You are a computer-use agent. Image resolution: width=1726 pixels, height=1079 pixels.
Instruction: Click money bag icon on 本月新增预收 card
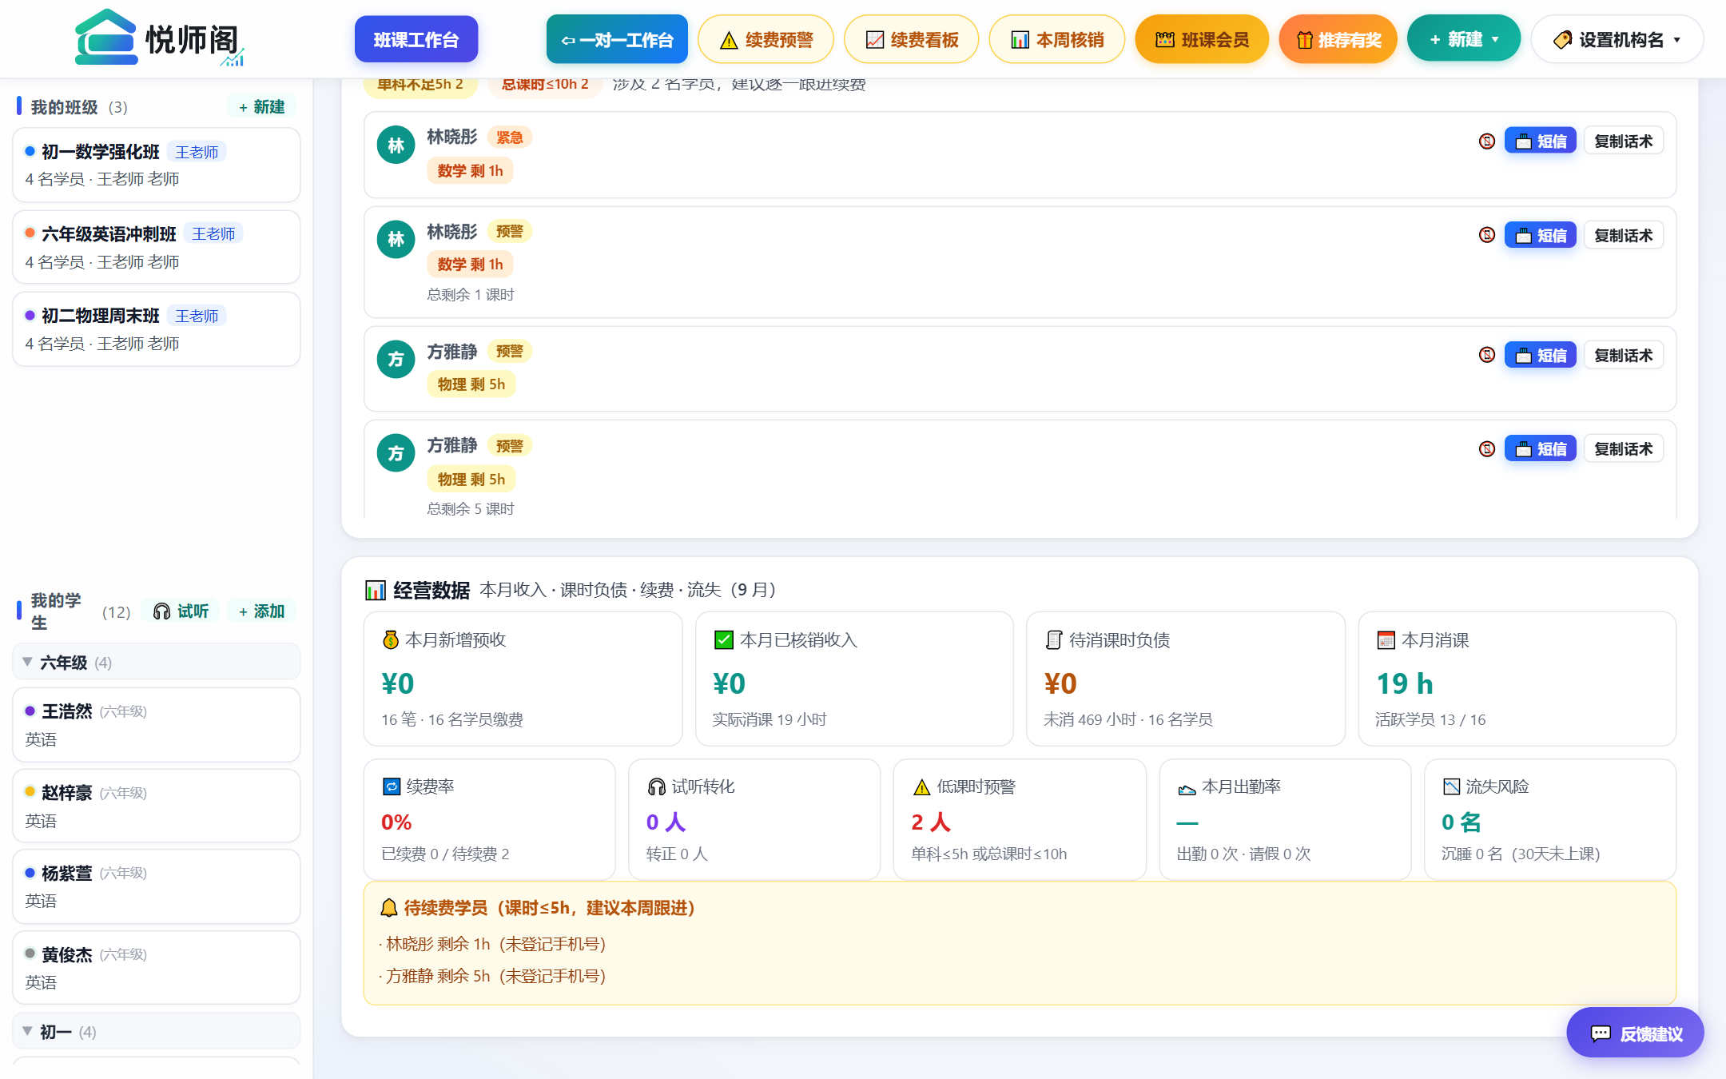click(391, 640)
